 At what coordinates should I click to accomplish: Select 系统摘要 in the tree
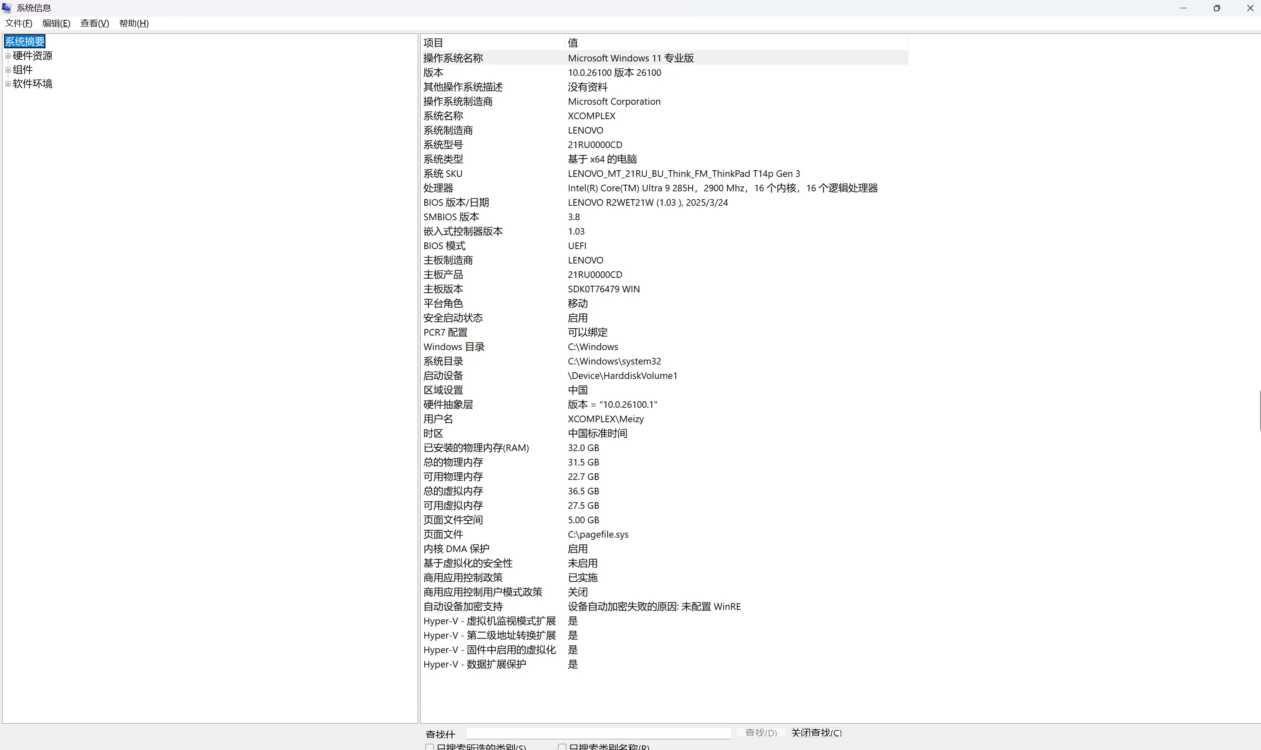click(x=25, y=42)
